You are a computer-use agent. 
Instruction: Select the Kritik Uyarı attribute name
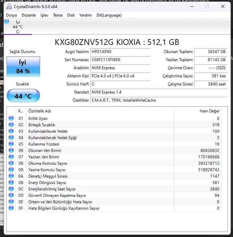point(38,119)
